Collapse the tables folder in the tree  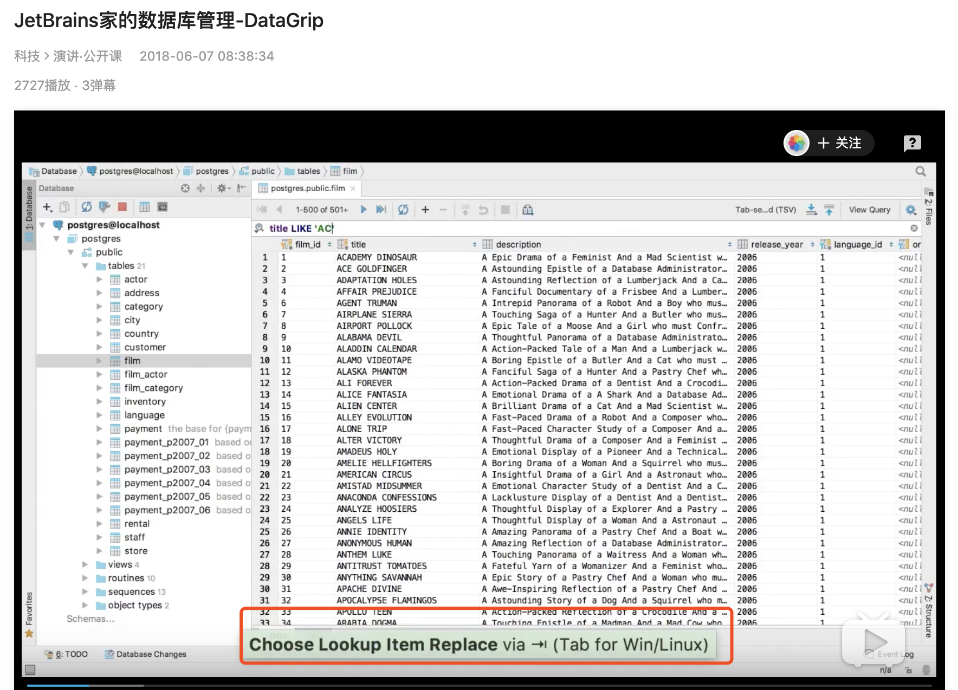tap(85, 266)
